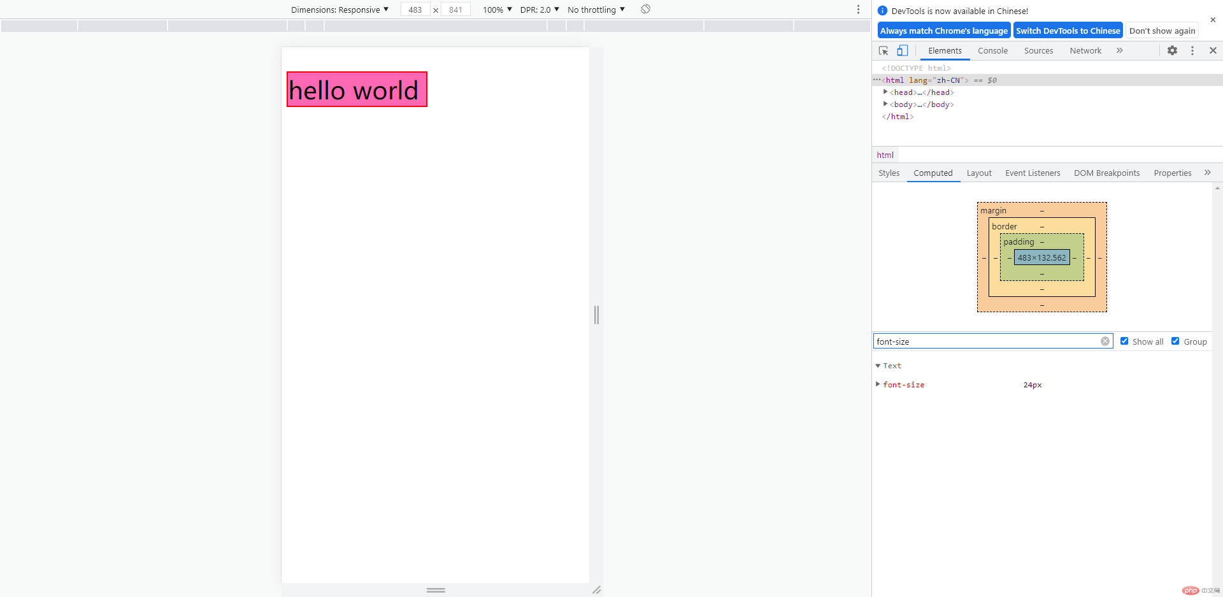Open the Network tab
The height and width of the screenshot is (597, 1223).
(x=1085, y=50)
